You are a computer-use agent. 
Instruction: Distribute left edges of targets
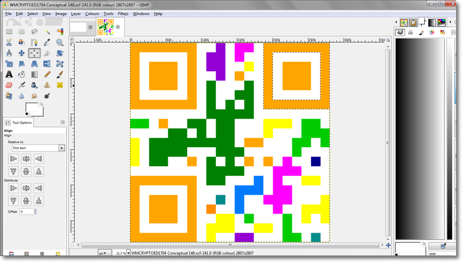[13, 188]
